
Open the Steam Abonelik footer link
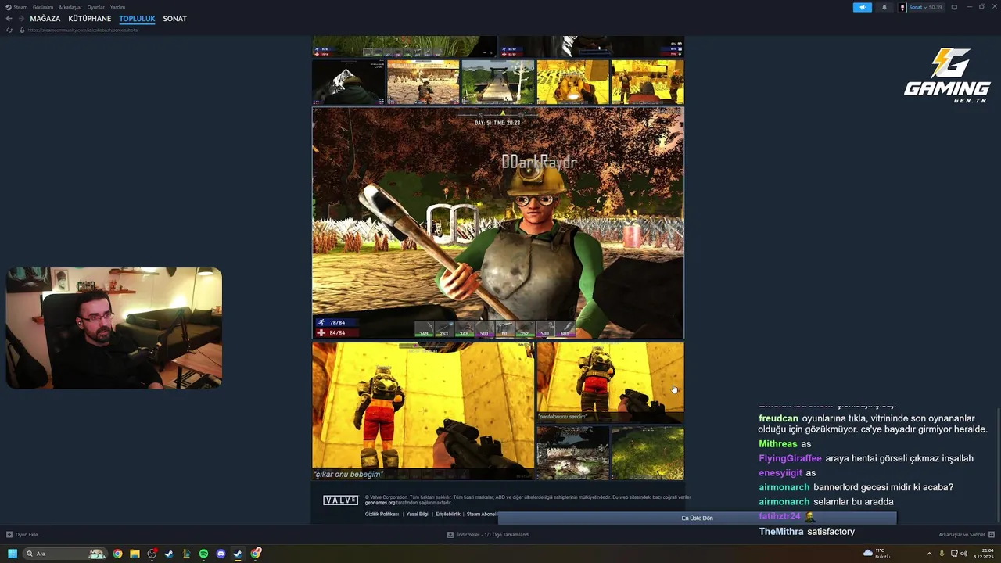[x=482, y=514]
